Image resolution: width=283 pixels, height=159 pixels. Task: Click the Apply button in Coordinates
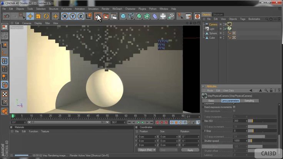190,150
